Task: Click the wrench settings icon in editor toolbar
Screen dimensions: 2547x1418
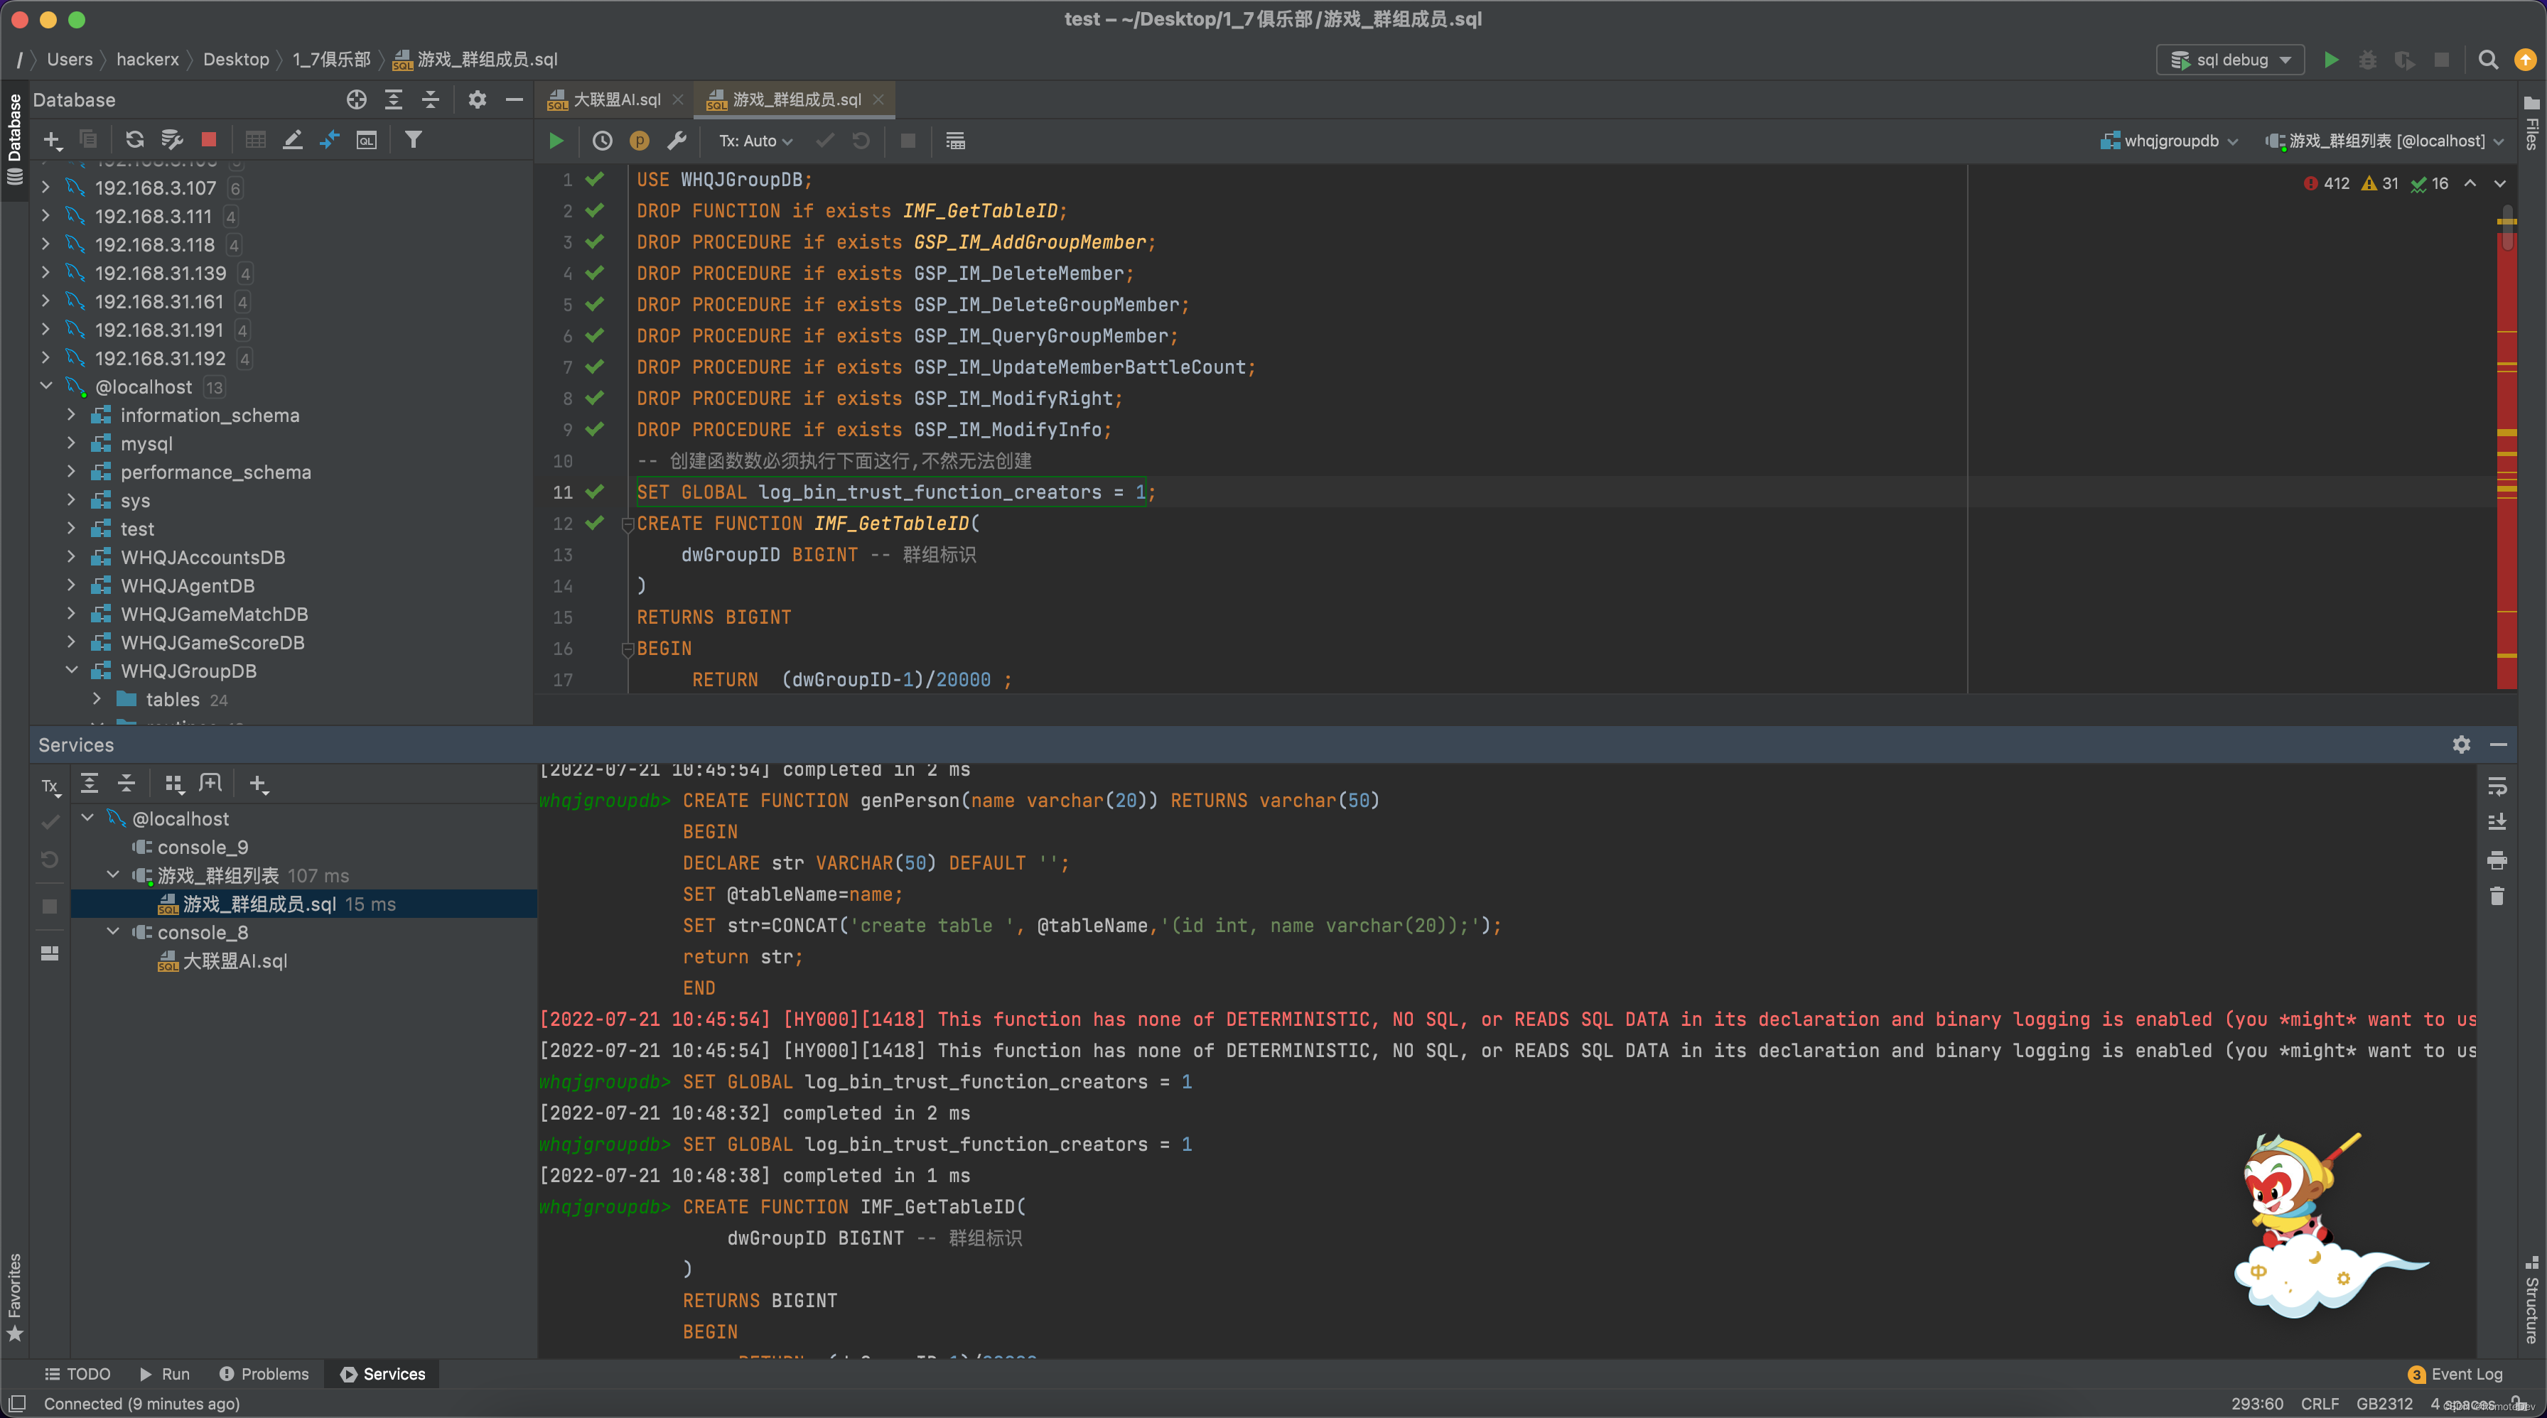Action: [677, 141]
